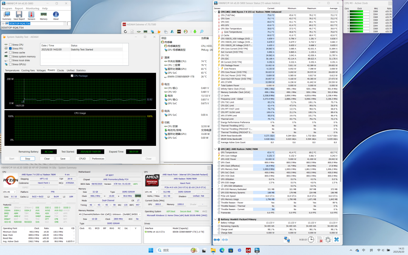Click the memory chip icon beside 99.8 MHz
The image size is (408, 255).
coord(138,196)
